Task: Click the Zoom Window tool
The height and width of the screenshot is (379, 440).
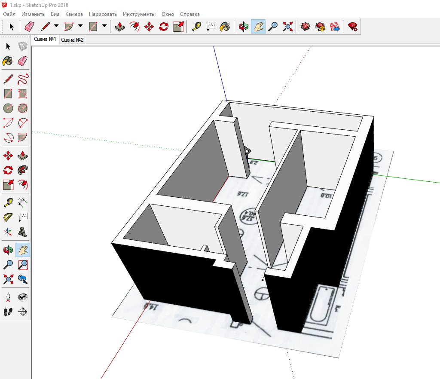Action: (23, 265)
